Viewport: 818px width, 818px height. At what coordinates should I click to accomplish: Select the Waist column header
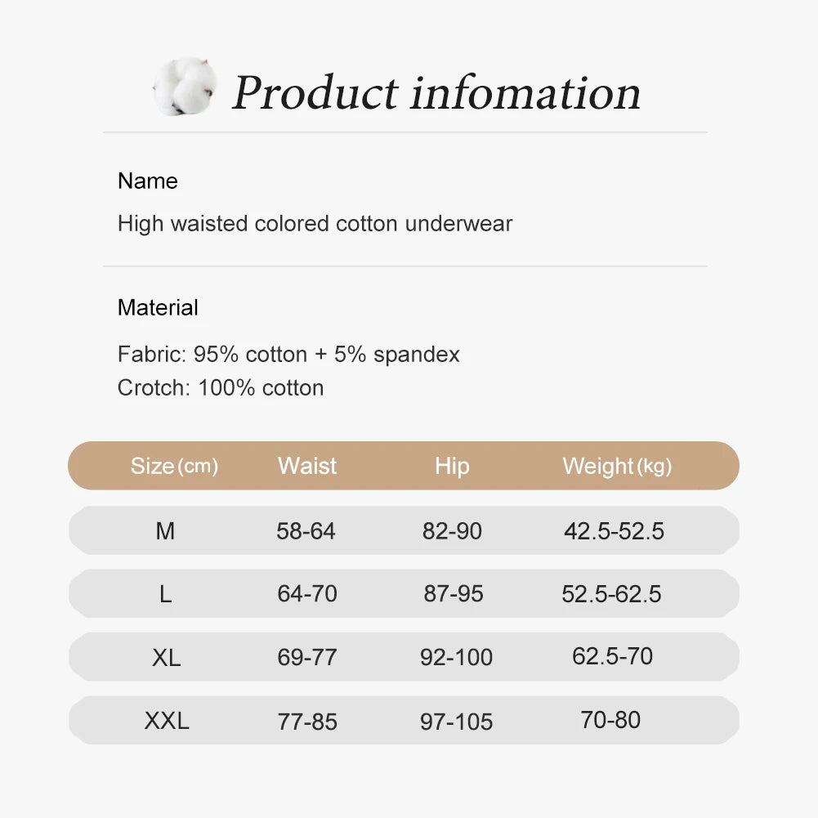pyautogui.click(x=307, y=466)
